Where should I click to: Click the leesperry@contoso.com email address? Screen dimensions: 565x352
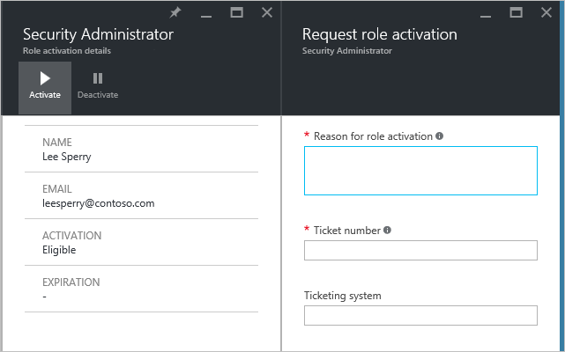tap(98, 203)
